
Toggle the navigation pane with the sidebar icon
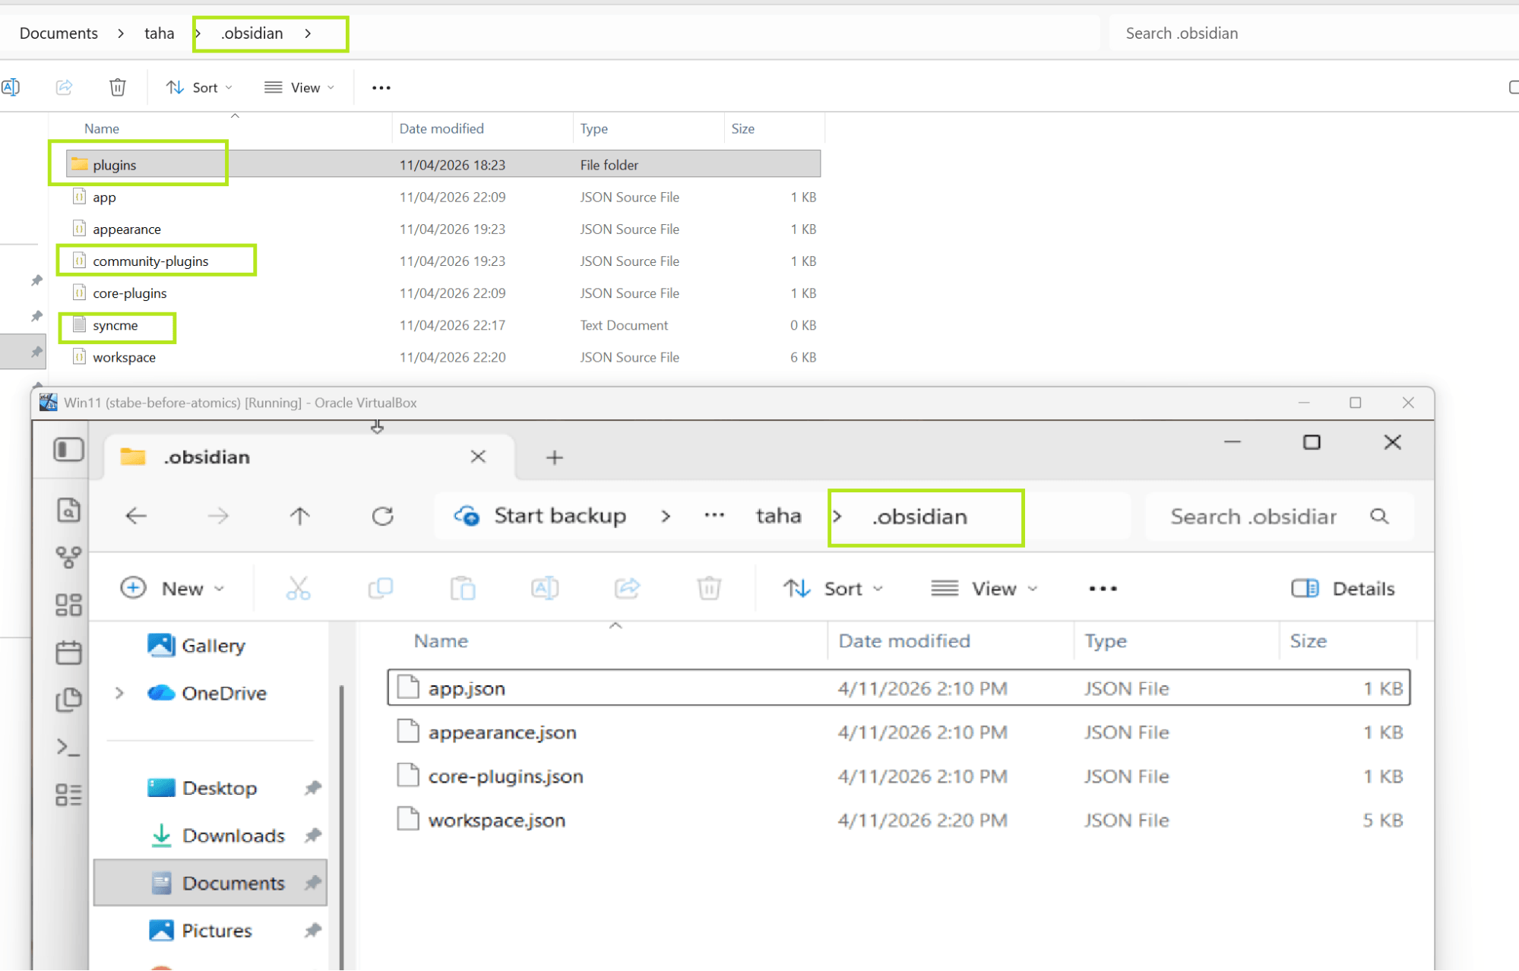click(x=68, y=449)
